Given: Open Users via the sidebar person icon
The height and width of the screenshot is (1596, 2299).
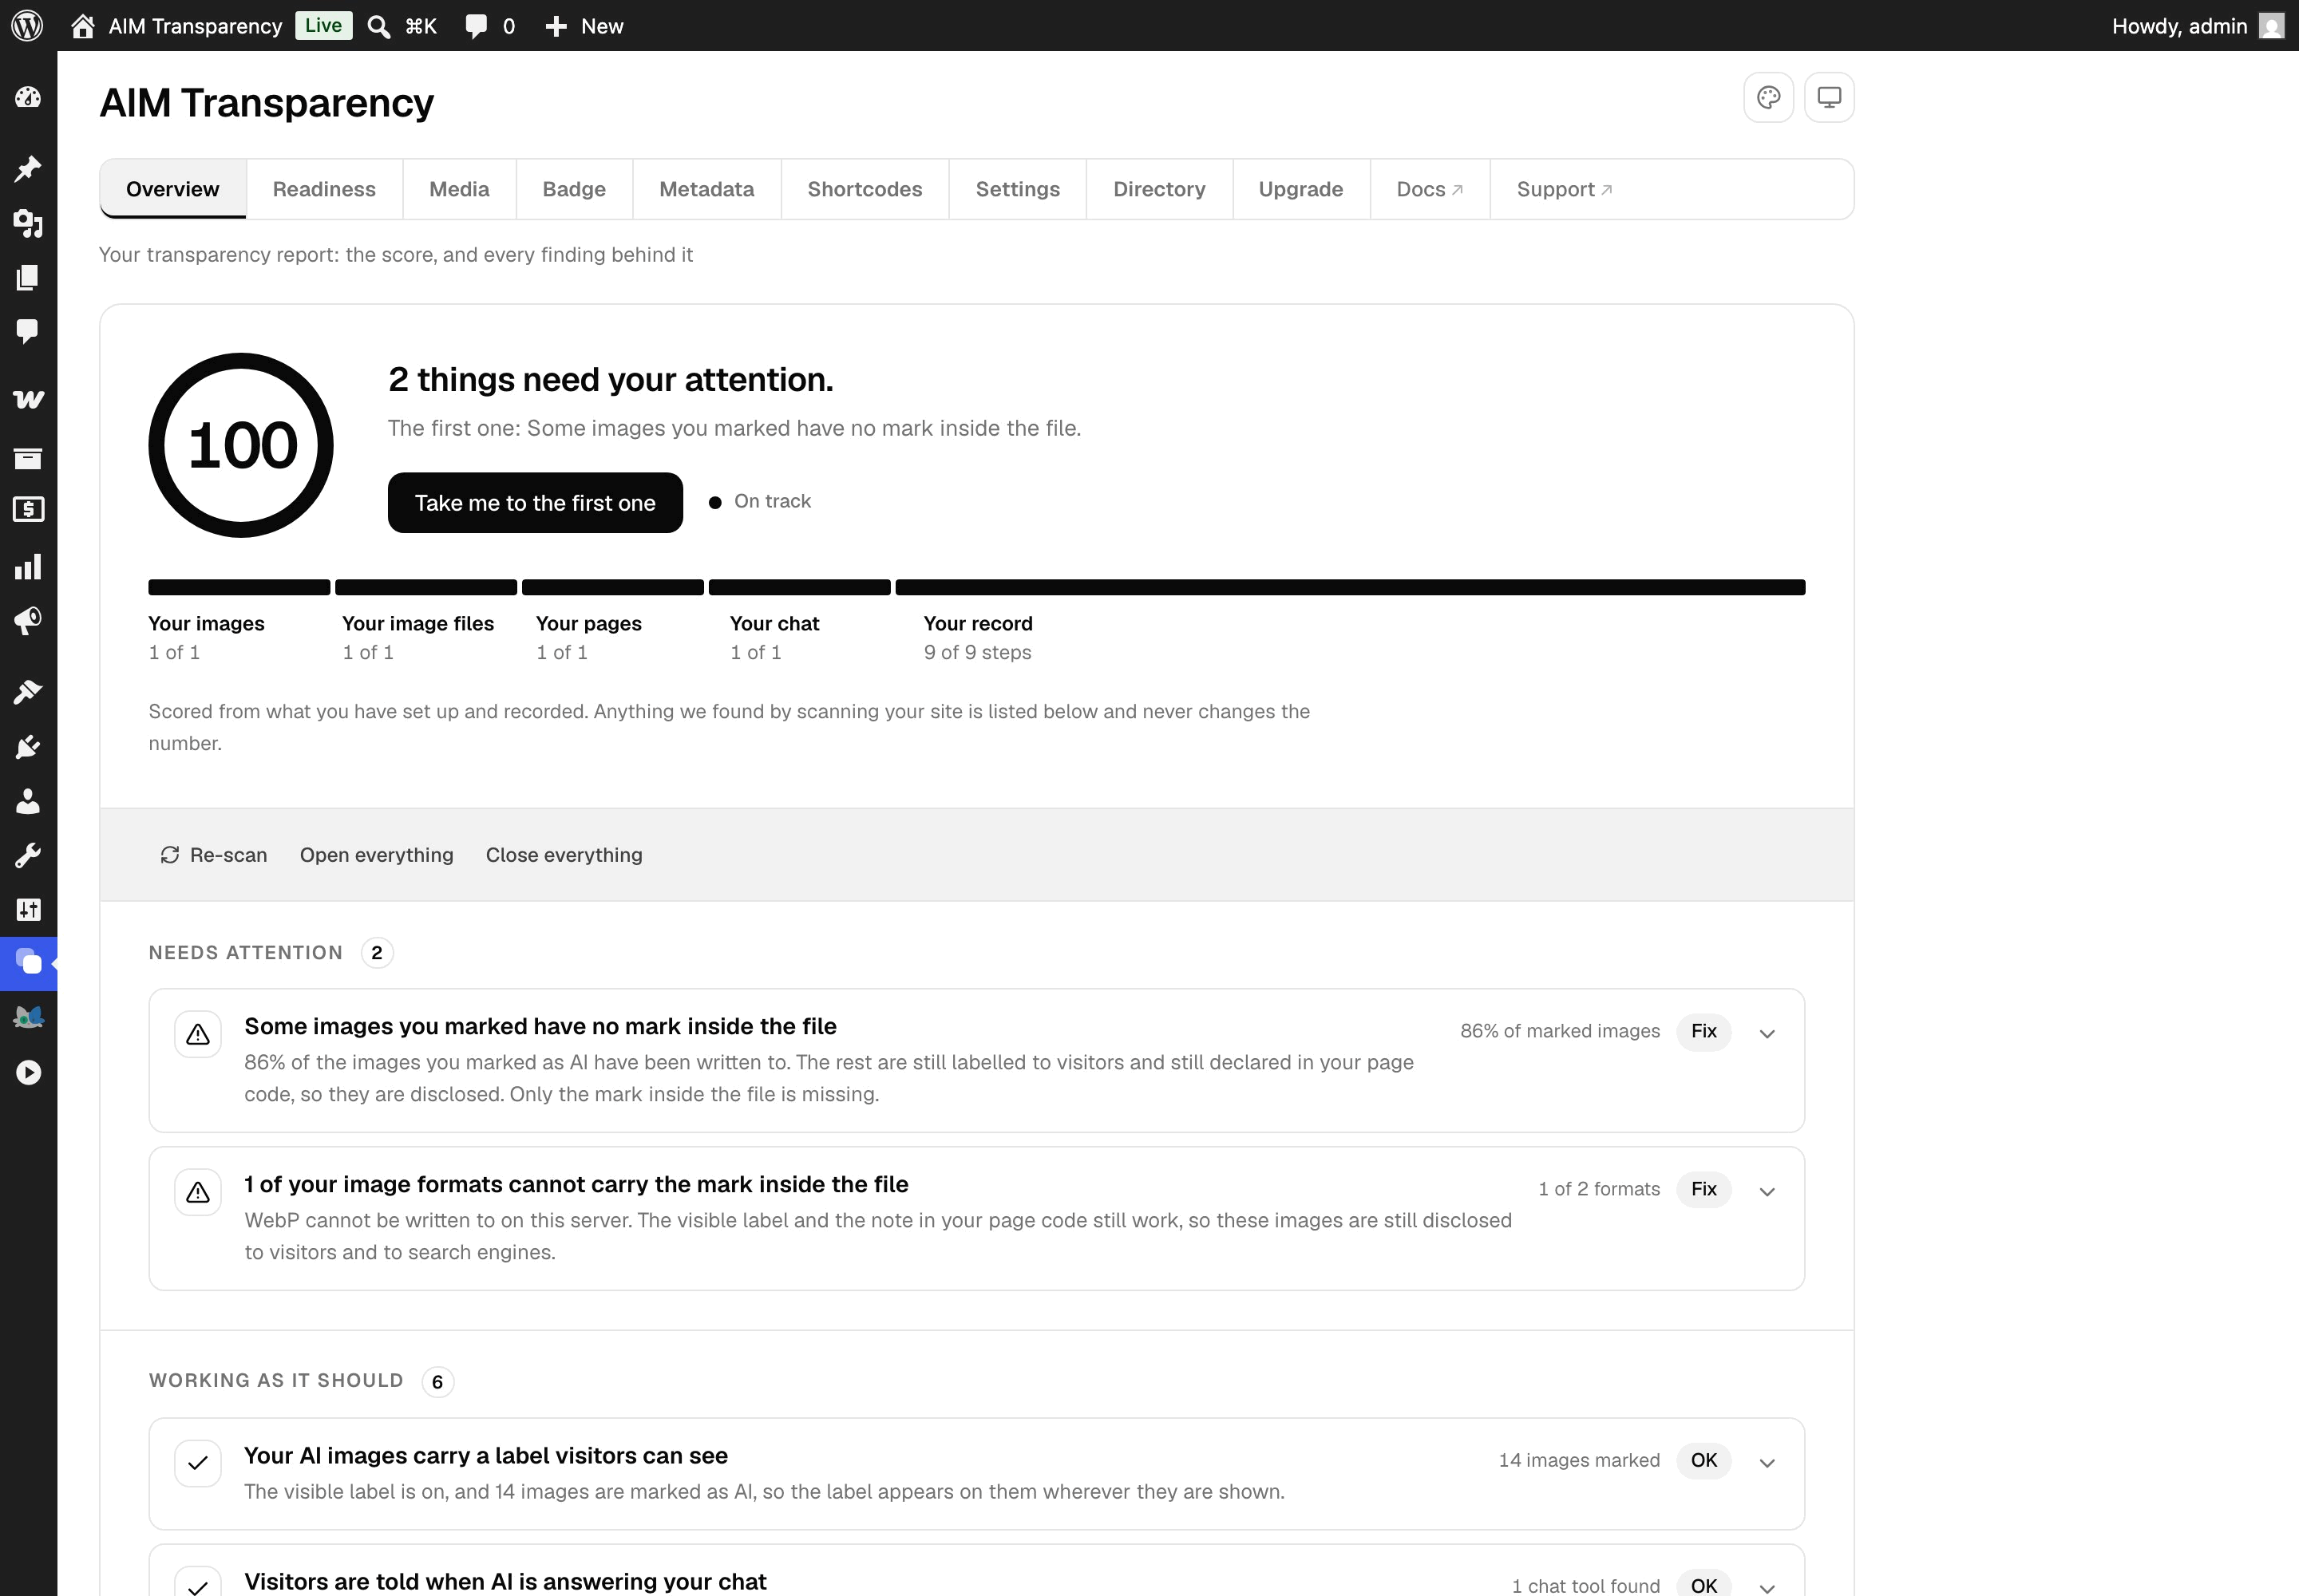Looking at the screenshot, I should pyautogui.click(x=28, y=801).
